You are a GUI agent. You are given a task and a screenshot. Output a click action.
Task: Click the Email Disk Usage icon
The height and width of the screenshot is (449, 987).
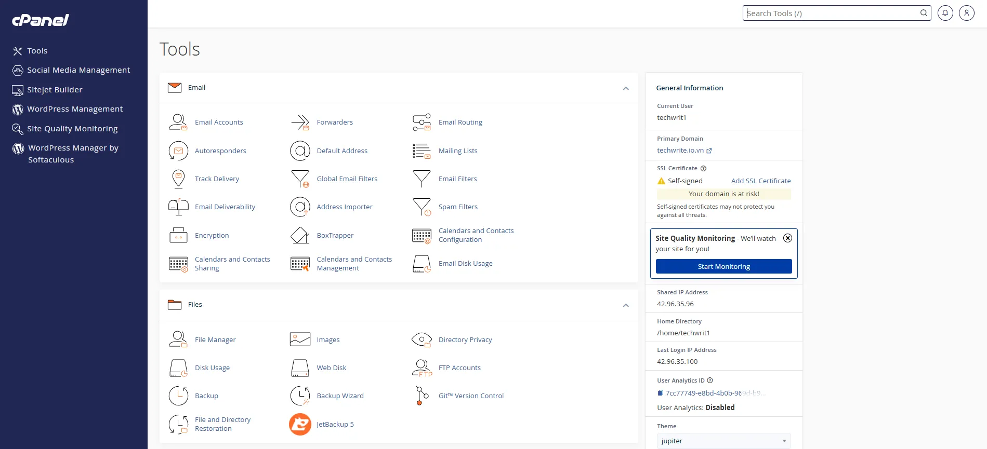click(422, 264)
